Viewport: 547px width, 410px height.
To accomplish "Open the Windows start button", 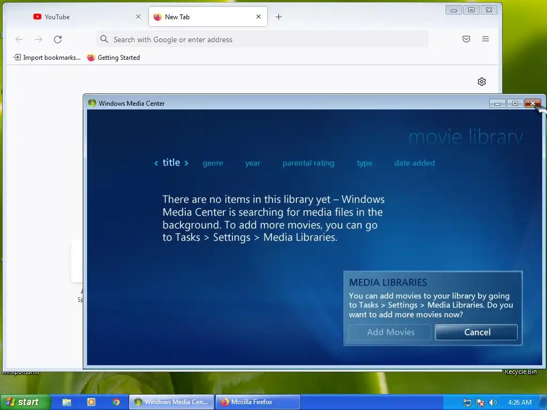I will click(25, 402).
